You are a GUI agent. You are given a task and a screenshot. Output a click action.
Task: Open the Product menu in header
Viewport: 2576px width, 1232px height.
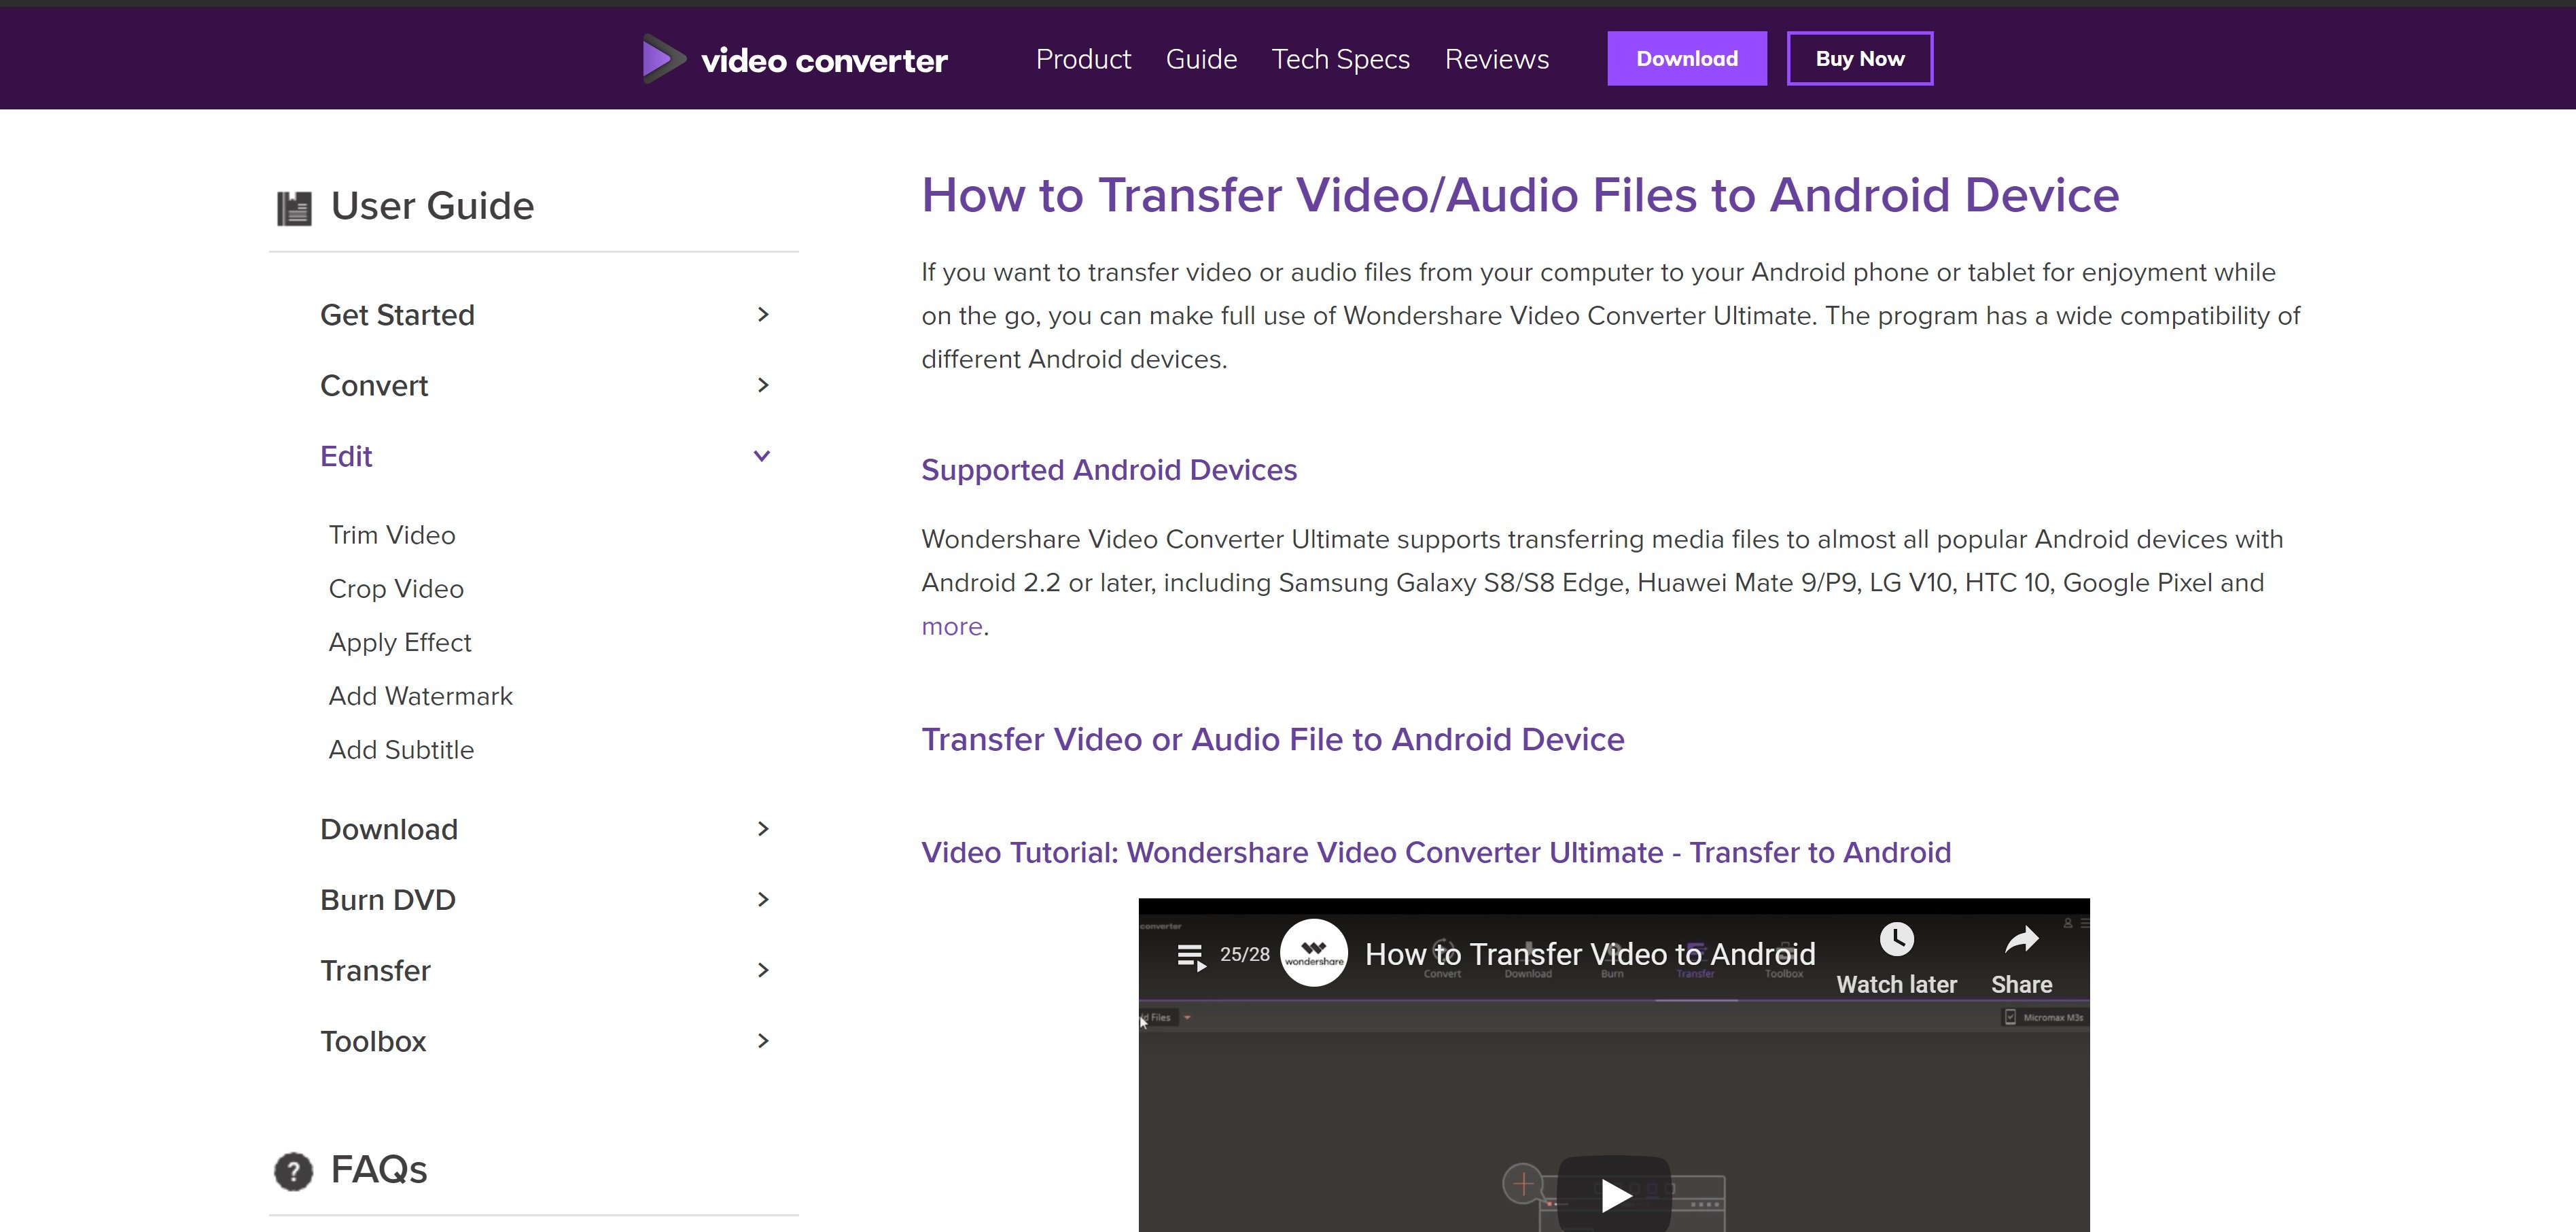click(1083, 59)
